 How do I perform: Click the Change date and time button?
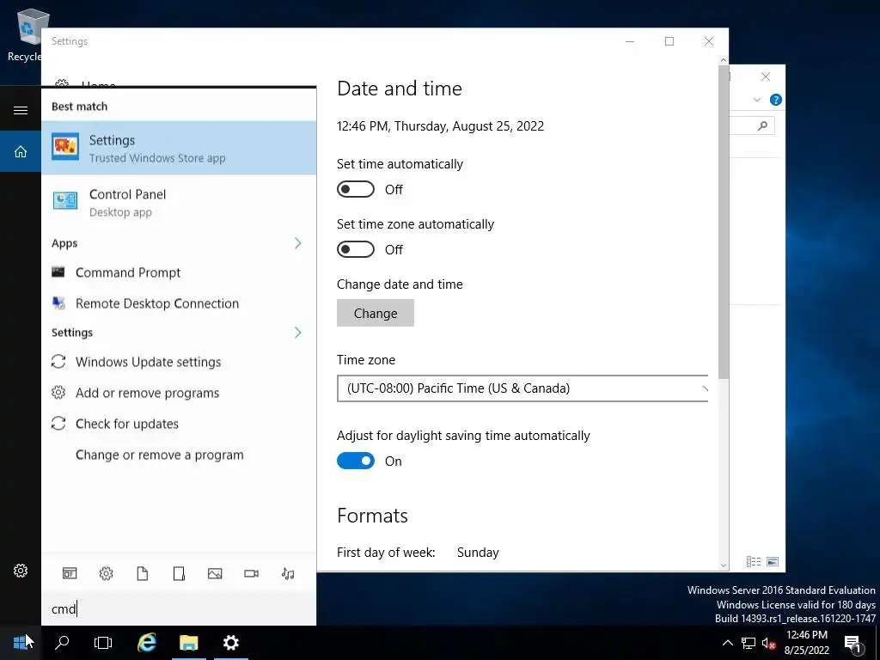tap(376, 313)
